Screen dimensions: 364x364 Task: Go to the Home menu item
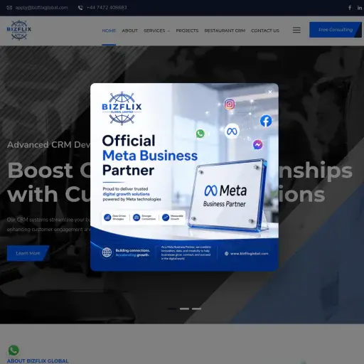[109, 31]
